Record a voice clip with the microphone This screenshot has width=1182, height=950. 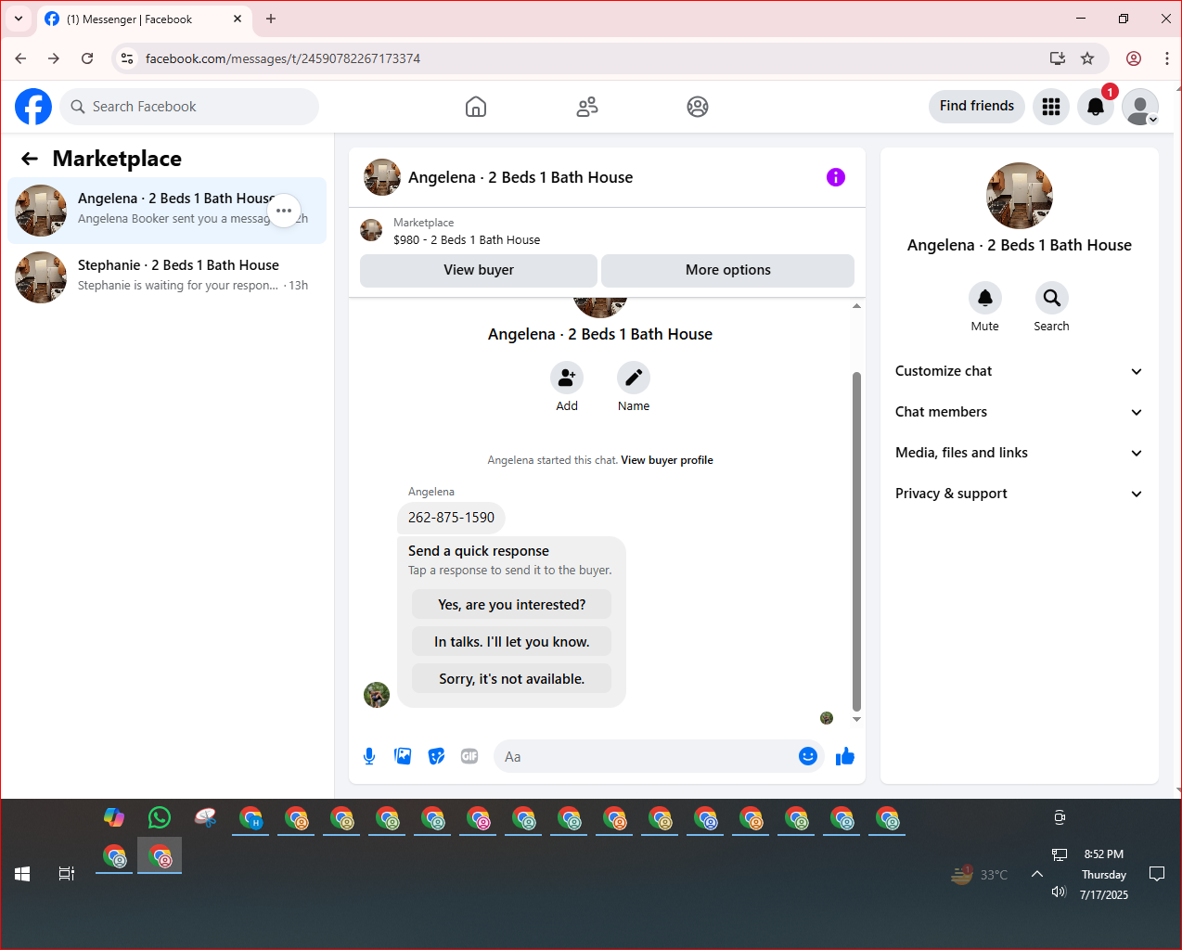click(369, 756)
